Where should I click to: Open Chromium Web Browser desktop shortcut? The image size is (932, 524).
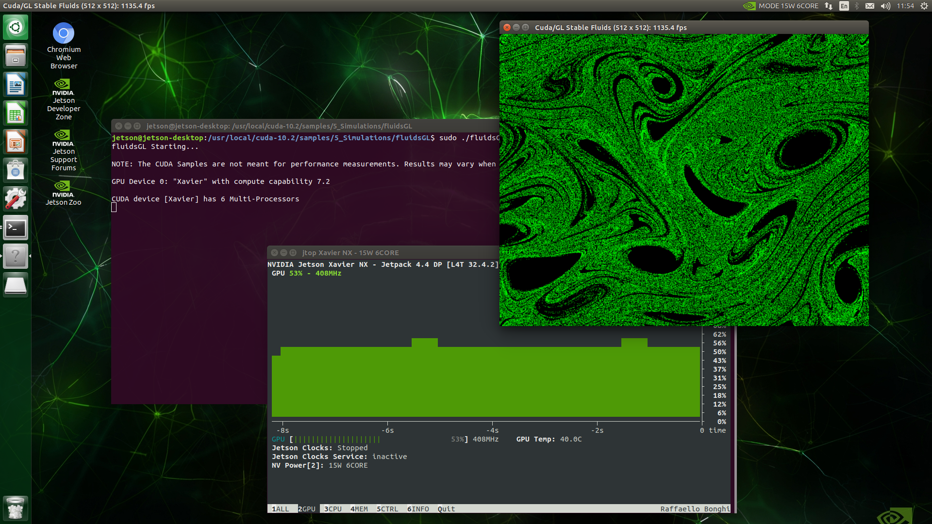click(64, 46)
